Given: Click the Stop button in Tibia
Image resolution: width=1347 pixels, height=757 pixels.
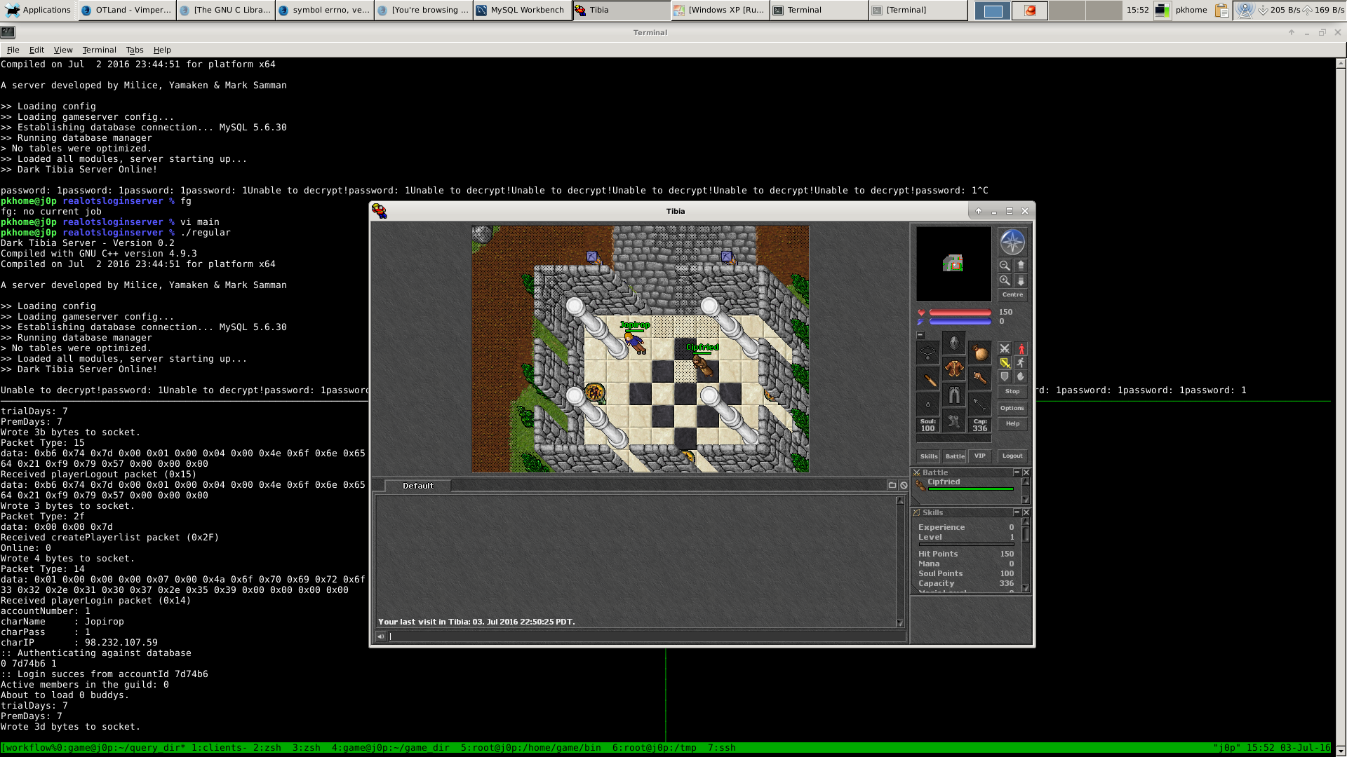Looking at the screenshot, I should click(1012, 392).
